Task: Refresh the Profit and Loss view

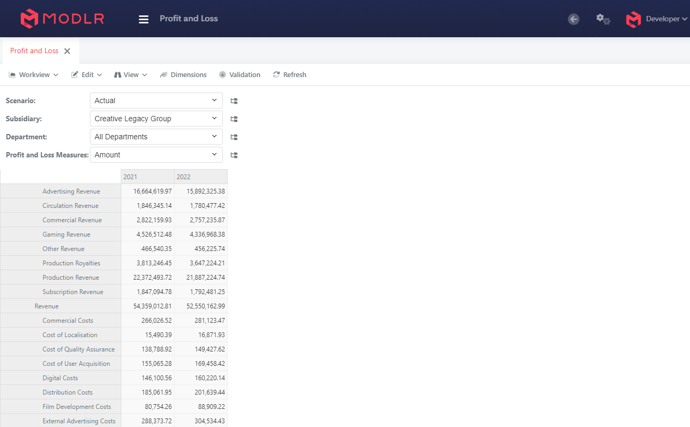Action: click(x=289, y=74)
